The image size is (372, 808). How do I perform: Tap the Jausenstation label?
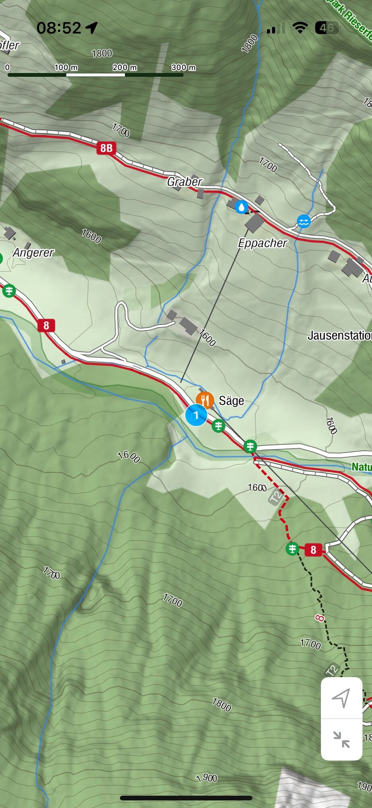pyautogui.click(x=339, y=335)
